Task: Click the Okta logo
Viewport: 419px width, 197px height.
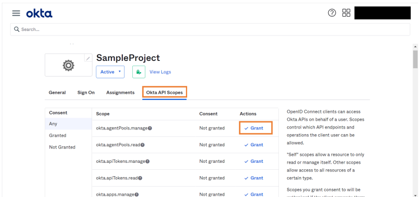Action: point(39,13)
